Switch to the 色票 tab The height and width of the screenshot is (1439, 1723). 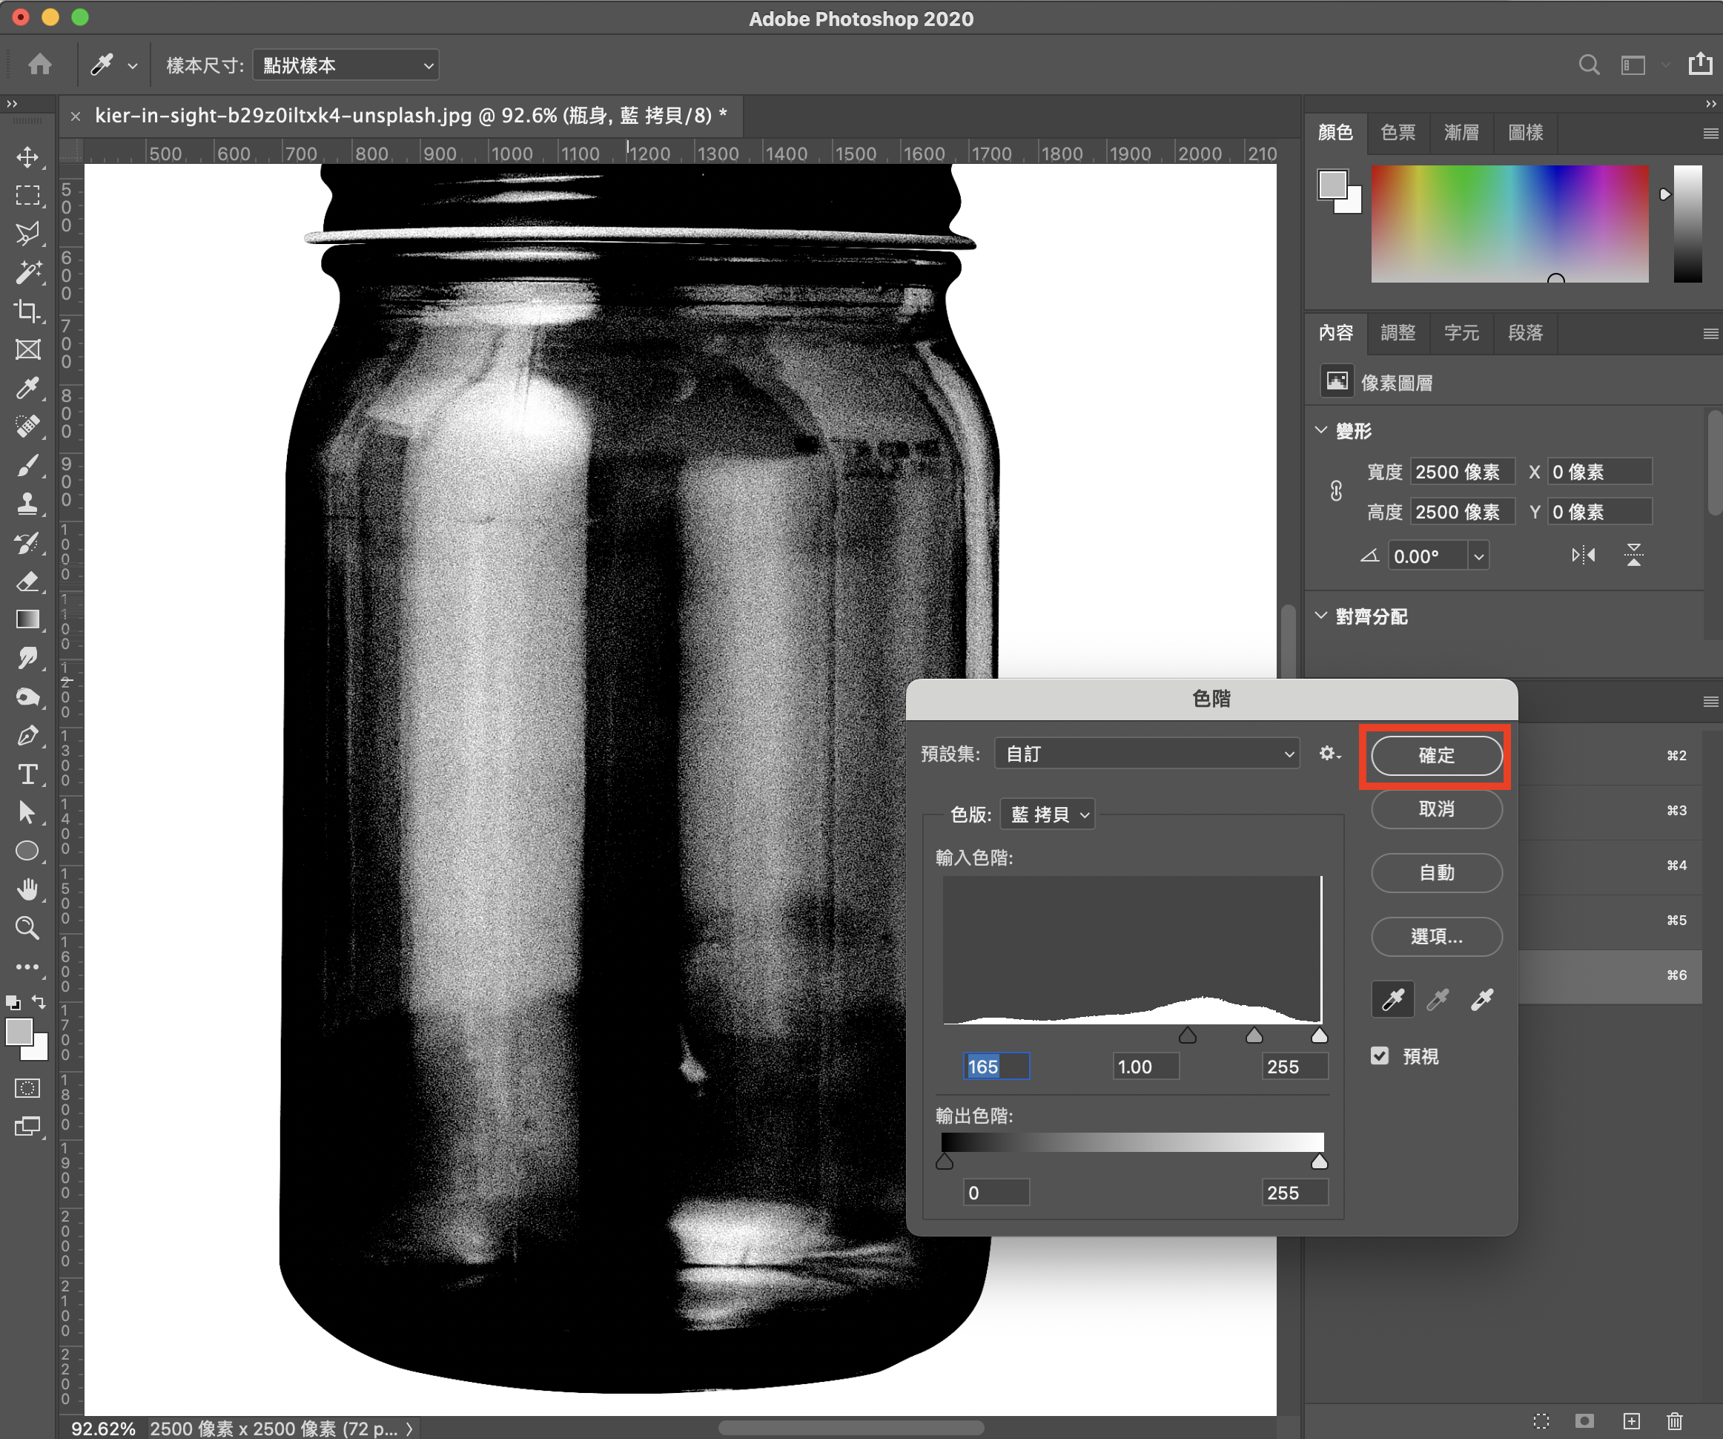coord(1398,132)
